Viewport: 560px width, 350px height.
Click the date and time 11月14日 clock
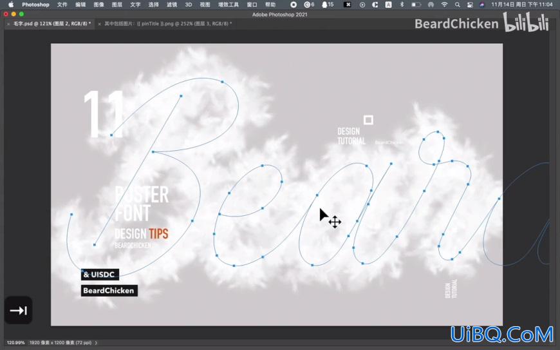pos(522,5)
